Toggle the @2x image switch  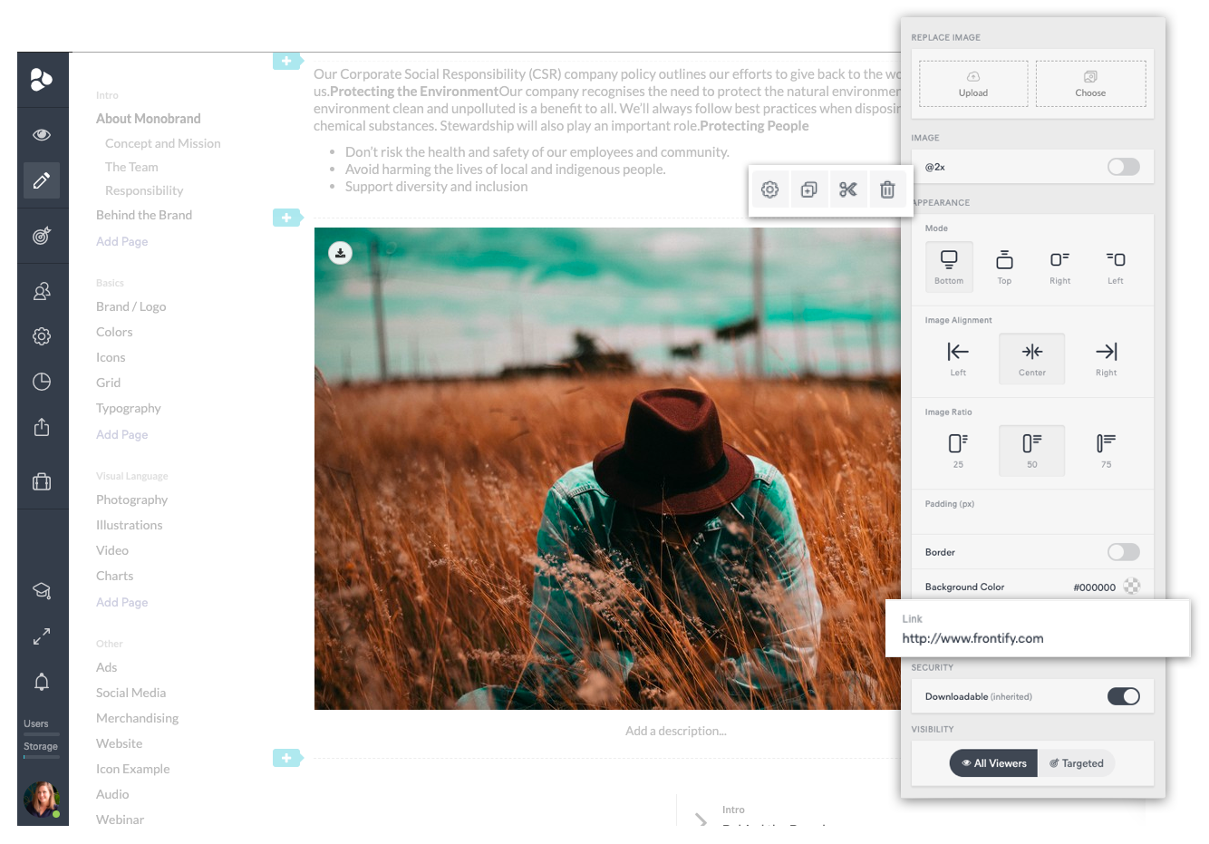pos(1124,167)
